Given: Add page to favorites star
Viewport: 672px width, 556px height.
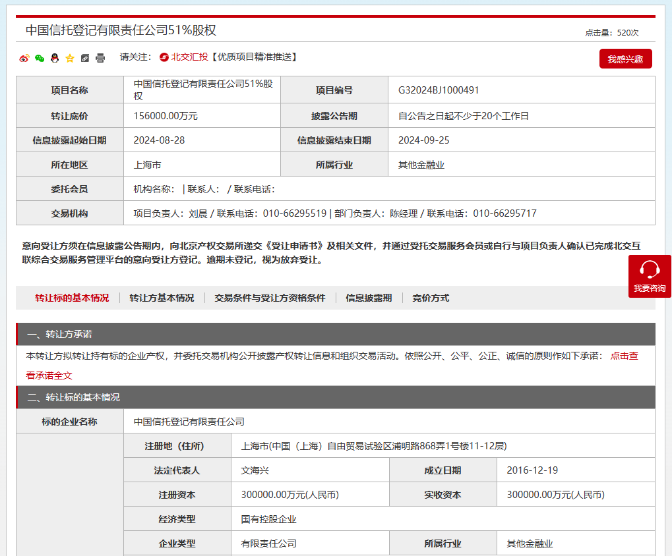Looking at the screenshot, I should pos(70,58).
